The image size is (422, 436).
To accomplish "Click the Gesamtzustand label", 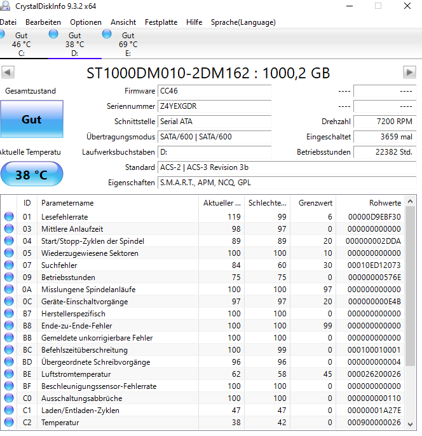I will pos(31,91).
